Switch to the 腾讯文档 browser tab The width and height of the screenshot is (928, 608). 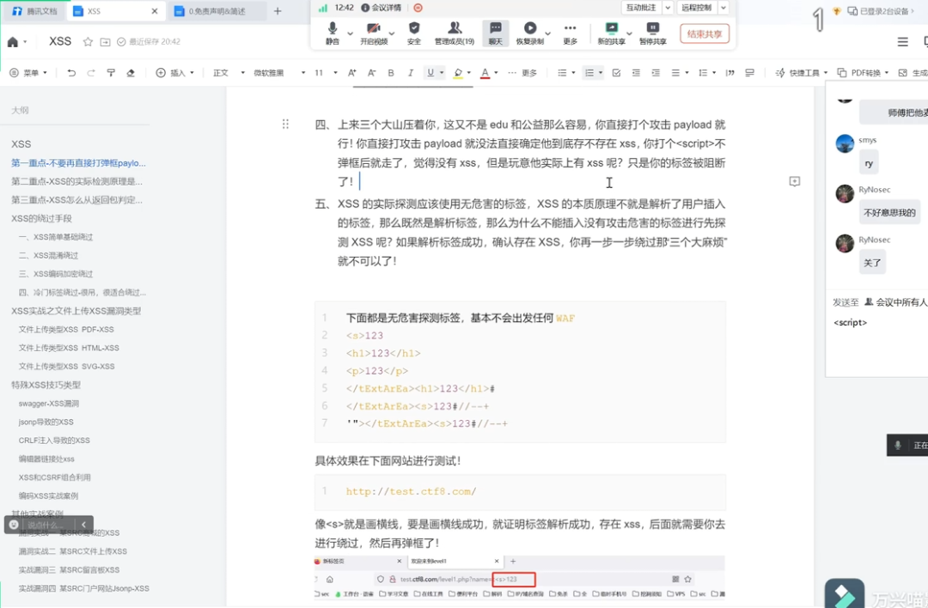click(x=34, y=11)
